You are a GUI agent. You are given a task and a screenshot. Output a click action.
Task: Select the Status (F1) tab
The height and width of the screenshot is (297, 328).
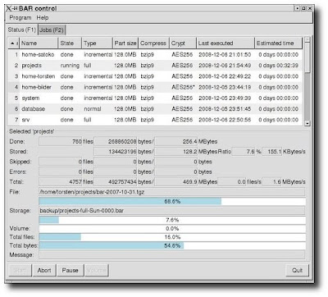[x=22, y=30]
